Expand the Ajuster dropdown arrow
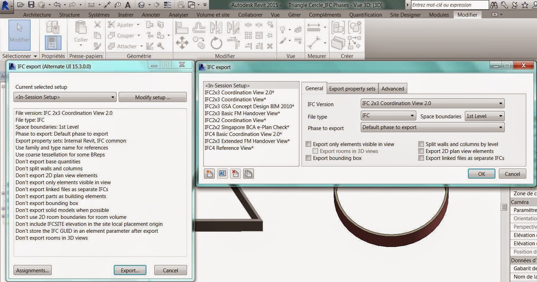The width and height of the screenshot is (537, 282). 138,25
